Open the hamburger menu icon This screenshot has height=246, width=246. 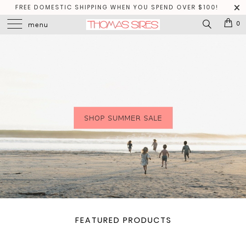15,24
